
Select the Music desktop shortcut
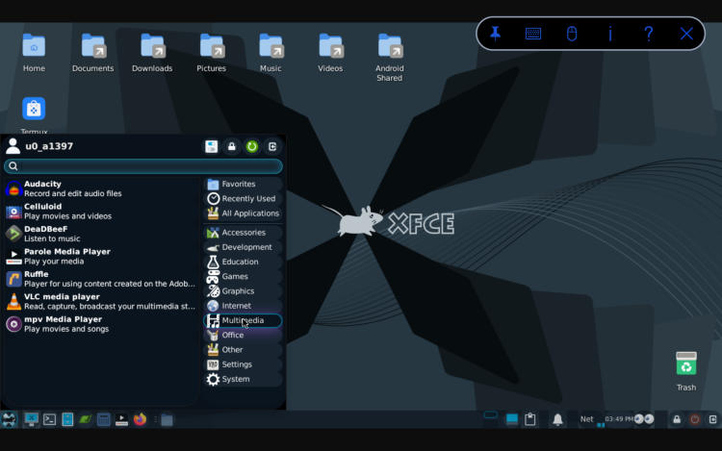[x=271, y=53]
